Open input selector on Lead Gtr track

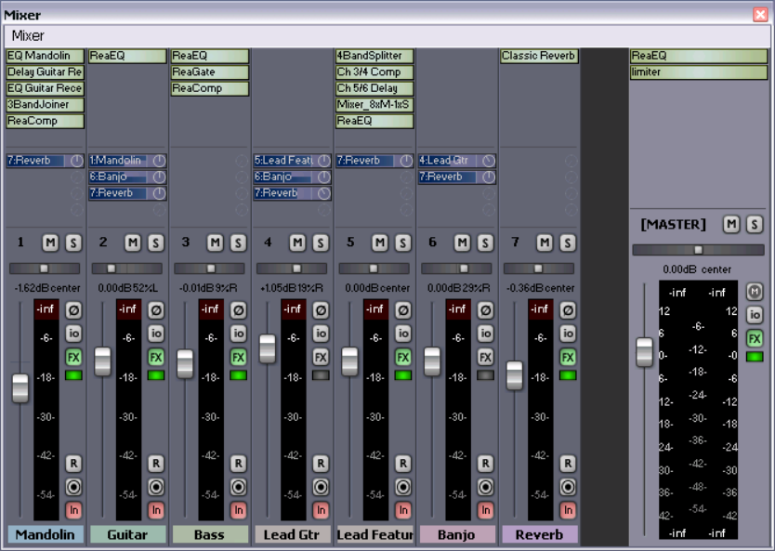[x=321, y=510]
